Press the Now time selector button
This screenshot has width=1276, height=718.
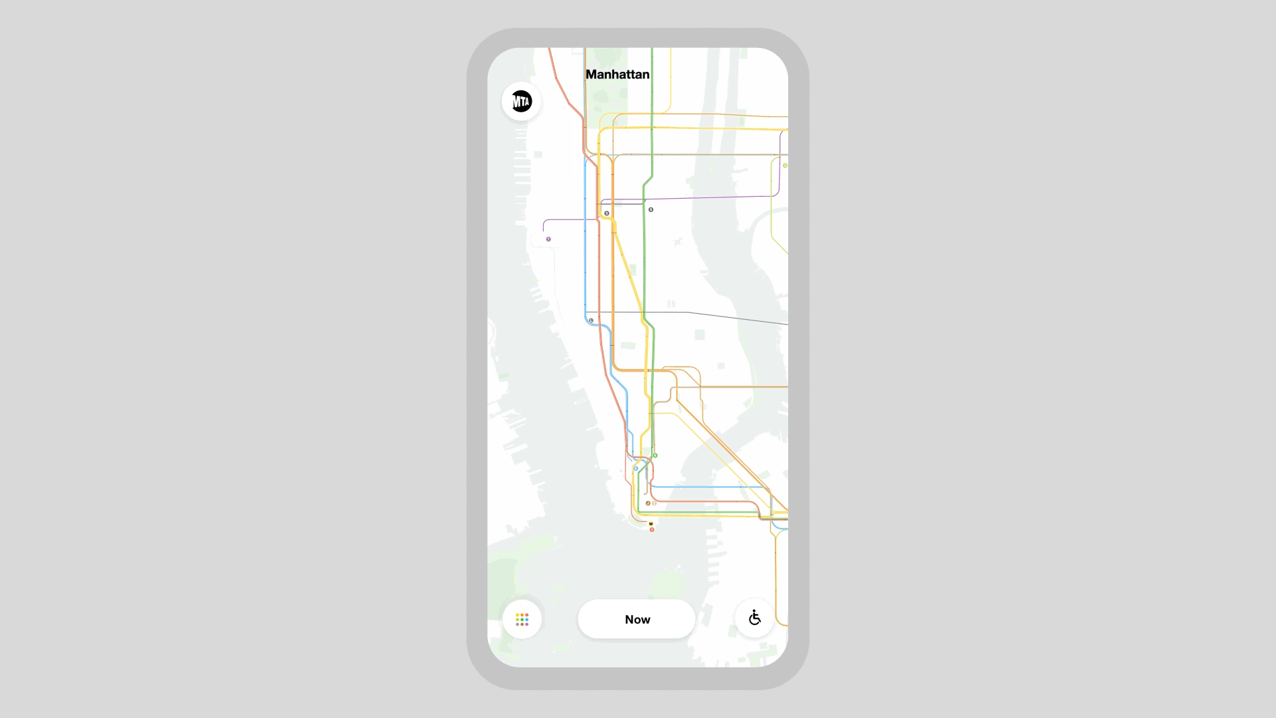point(637,619)
